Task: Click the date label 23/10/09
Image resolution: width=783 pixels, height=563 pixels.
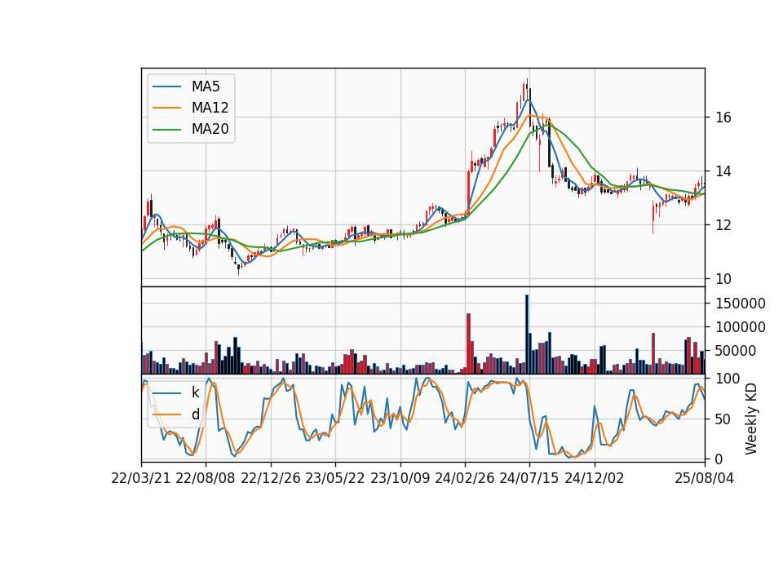Action: click(400, 478)
